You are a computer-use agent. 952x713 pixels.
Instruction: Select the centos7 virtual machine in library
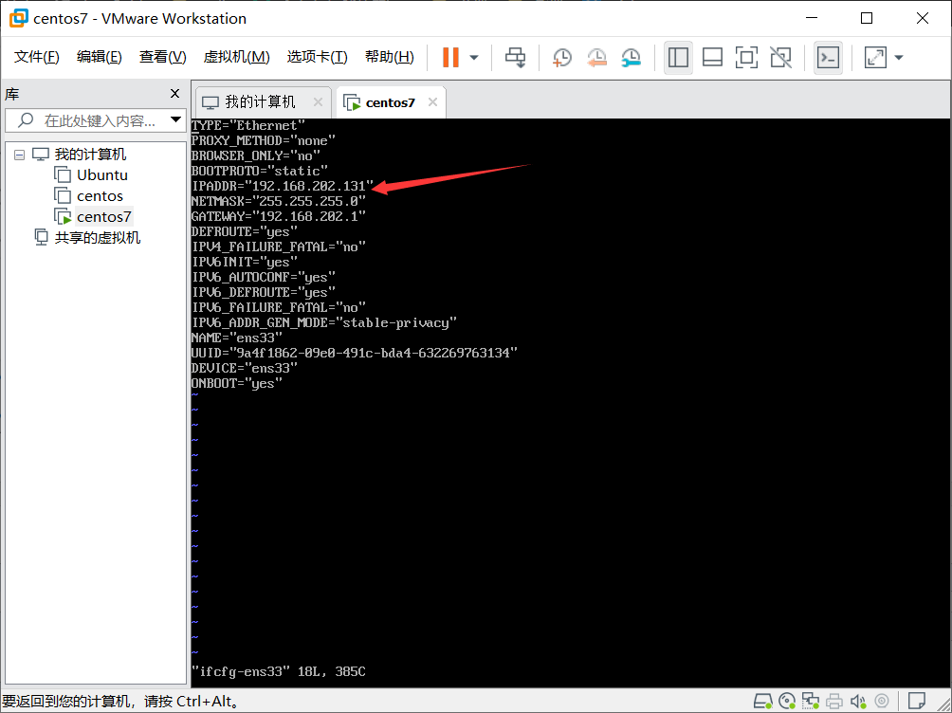(x=103, y=217)
